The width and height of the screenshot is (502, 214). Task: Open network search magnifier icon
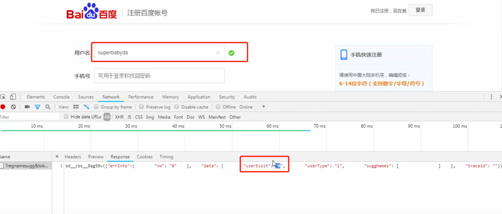(48, 107)
